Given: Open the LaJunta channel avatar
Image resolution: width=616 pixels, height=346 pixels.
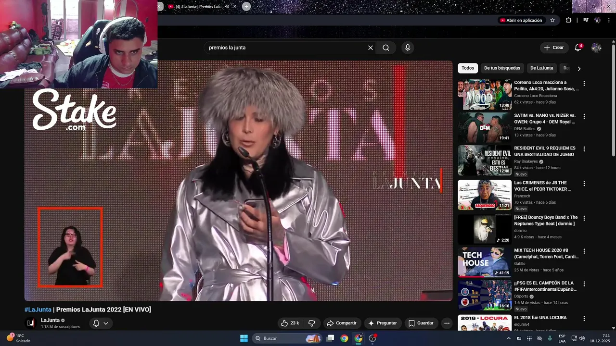Looking at the screenshot, I should [x=31, y=323].
